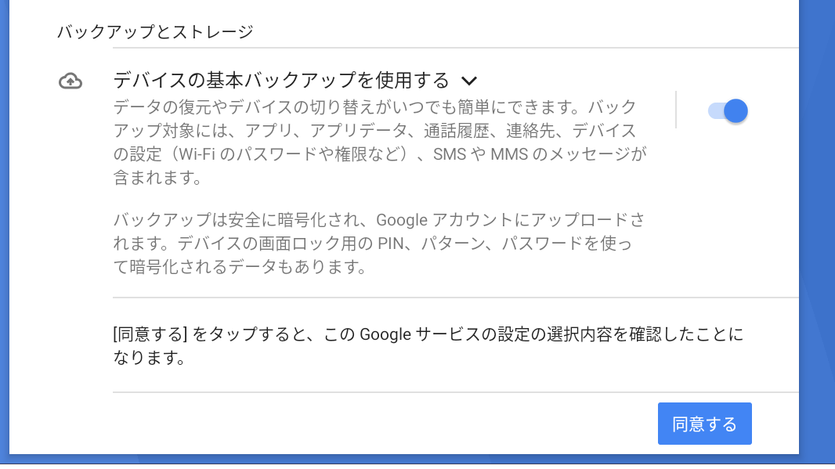The width and height of the screenshot is (835, 469).
Task: Click the horizontal line above the agreement notice
Action: coord(455,298)
